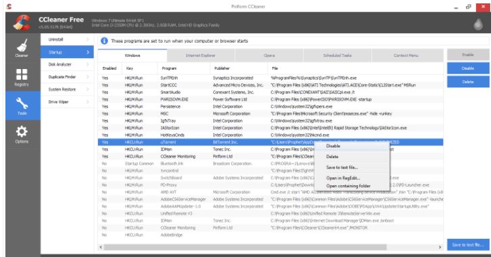Switch to the Internet Explorer tab
The height and width of the screenshot is (257, 491).
[201, 55]
